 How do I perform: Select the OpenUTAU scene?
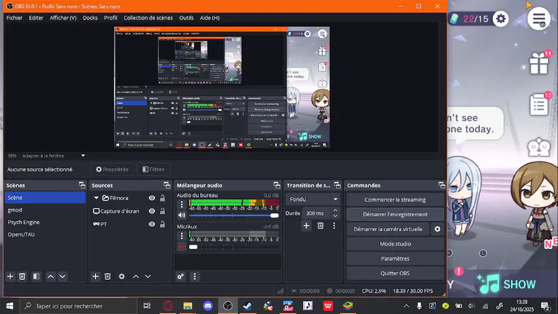click(x=45, y=235)
